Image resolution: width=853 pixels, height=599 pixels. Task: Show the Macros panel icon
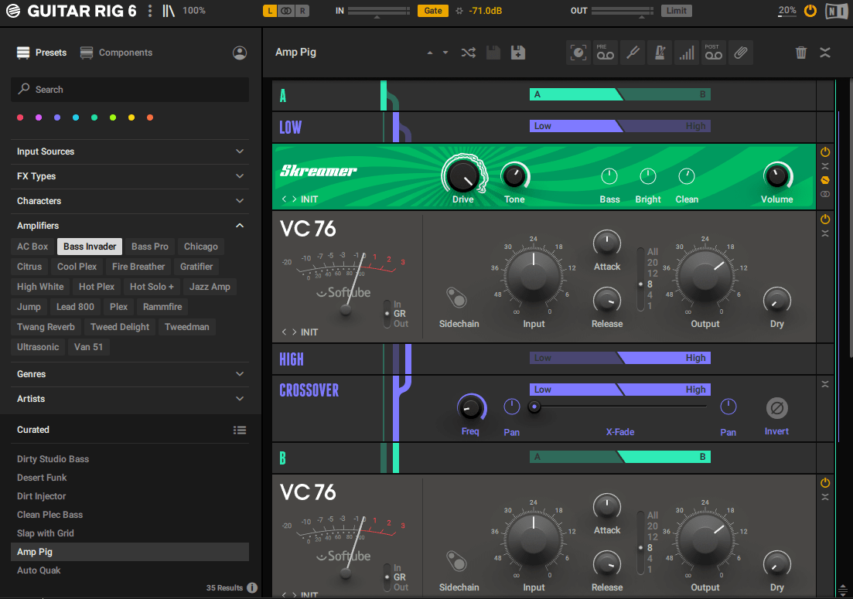(578, 53)
